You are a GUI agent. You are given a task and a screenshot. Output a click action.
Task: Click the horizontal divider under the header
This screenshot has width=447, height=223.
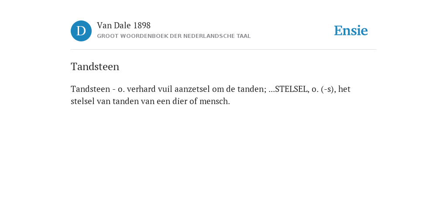pyautogui.click(x=223, y=50)
